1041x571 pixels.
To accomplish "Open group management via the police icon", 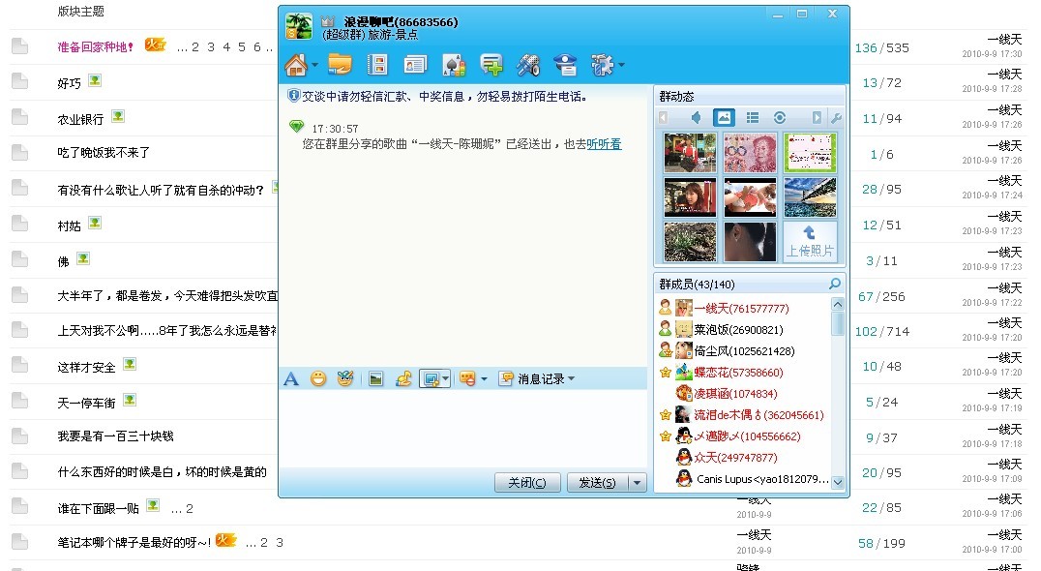I will tap(566, 64).
